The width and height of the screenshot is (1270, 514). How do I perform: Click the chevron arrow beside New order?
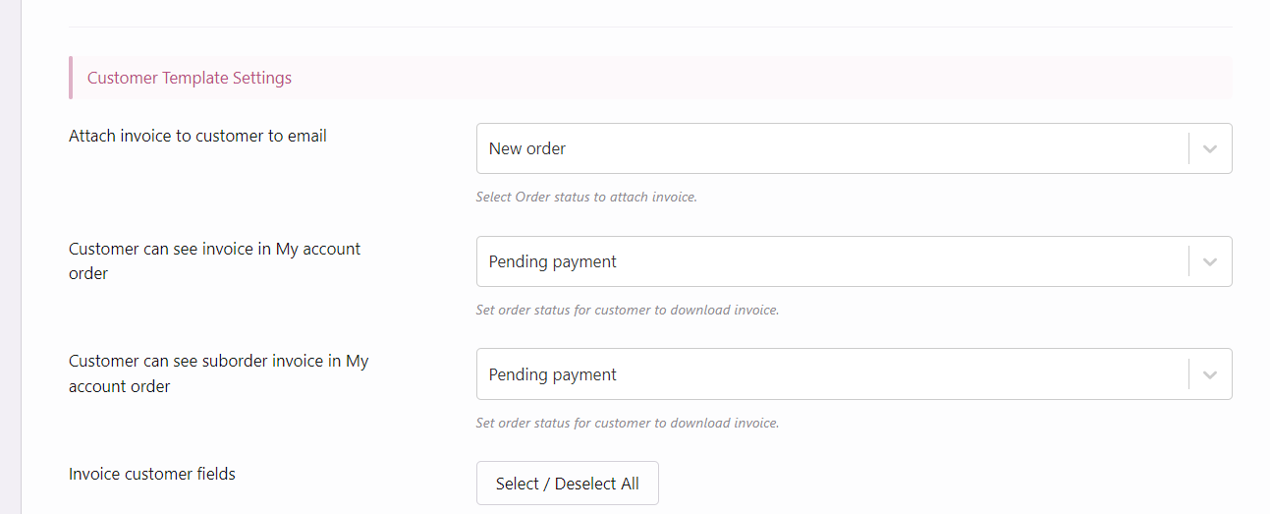click(x=1210, y=149)
